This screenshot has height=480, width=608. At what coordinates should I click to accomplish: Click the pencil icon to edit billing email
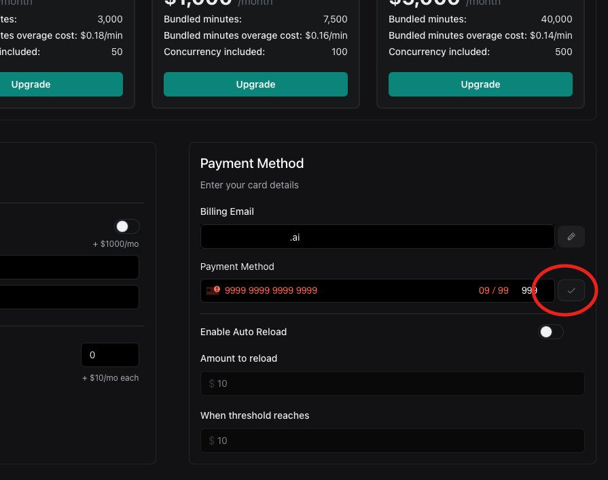tap(571, 237)
